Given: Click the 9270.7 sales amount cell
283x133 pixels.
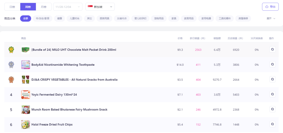Looking at the screenshot, I should pos(217,80).
